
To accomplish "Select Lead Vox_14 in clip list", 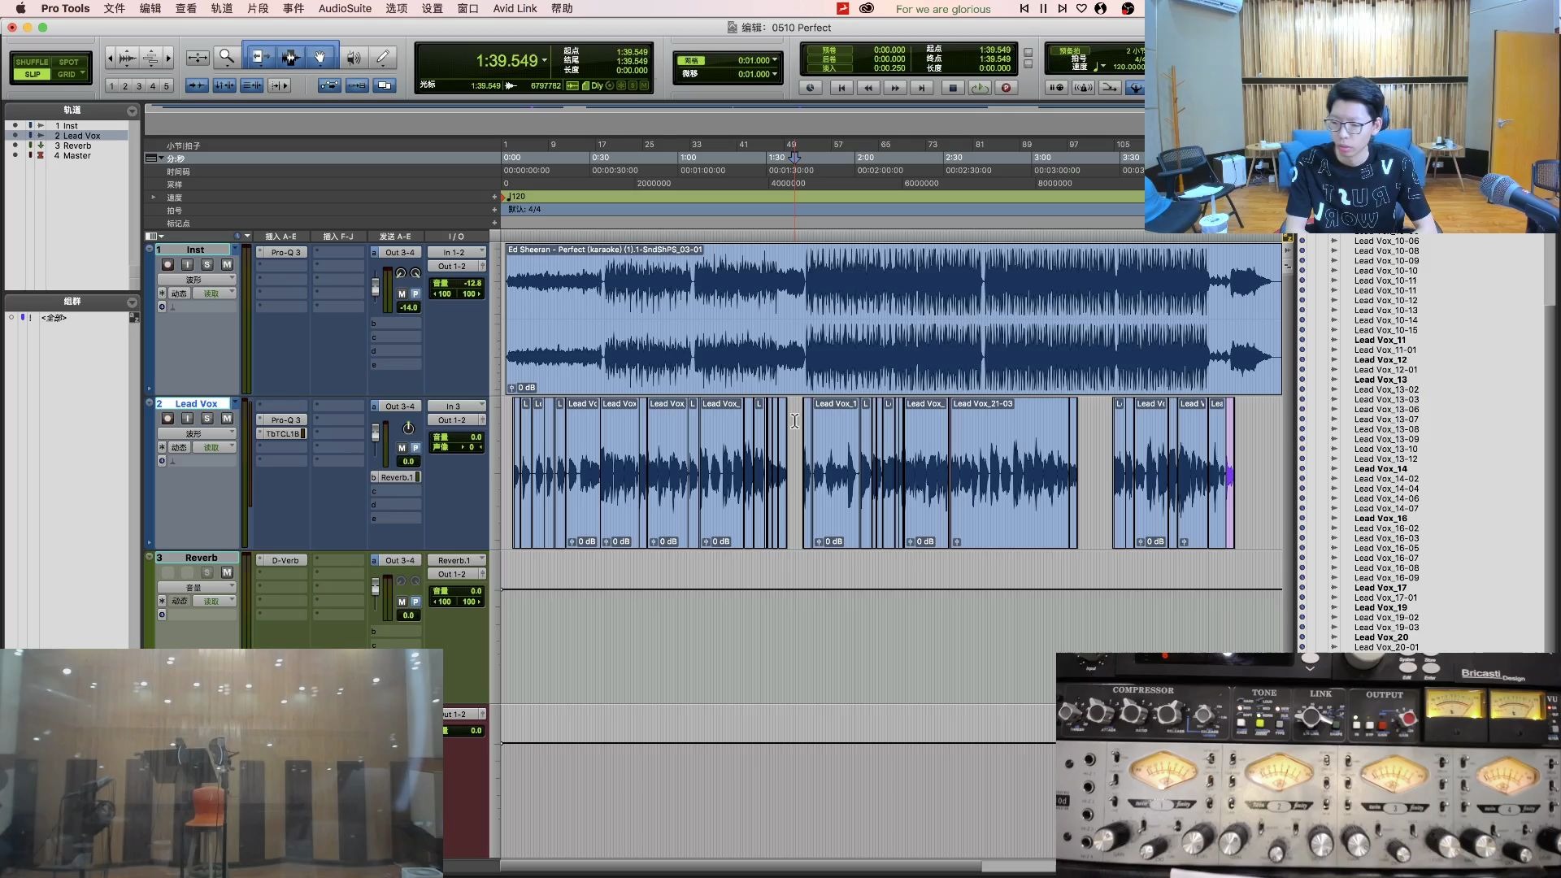I will coord(1380,468).
